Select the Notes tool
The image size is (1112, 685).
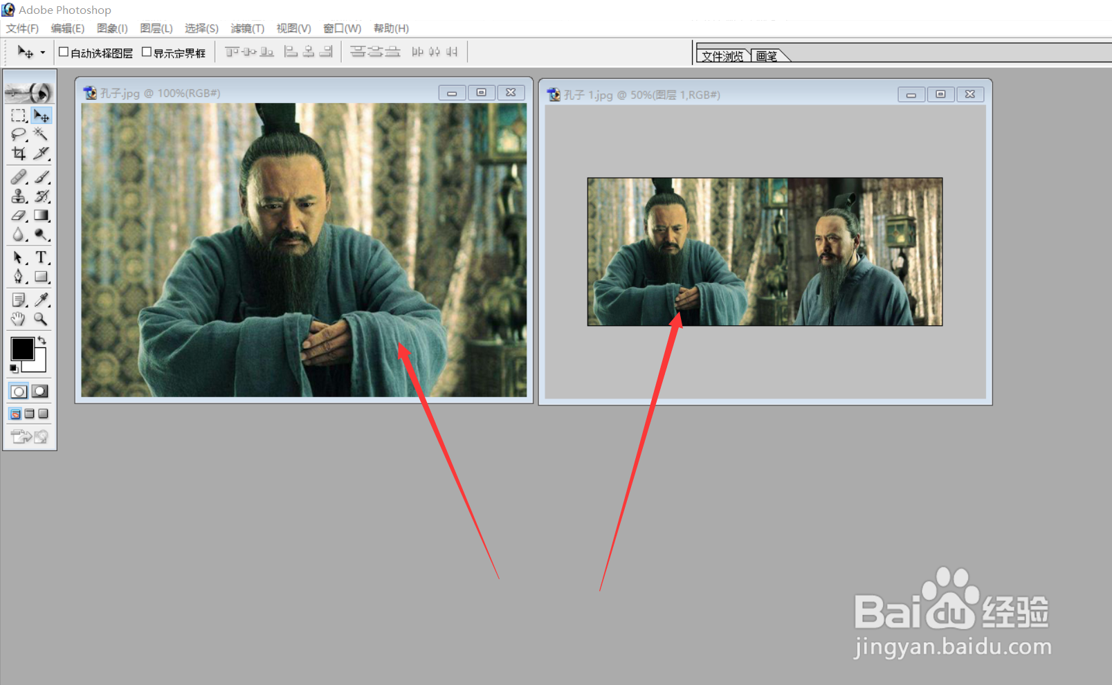(19, 300)
